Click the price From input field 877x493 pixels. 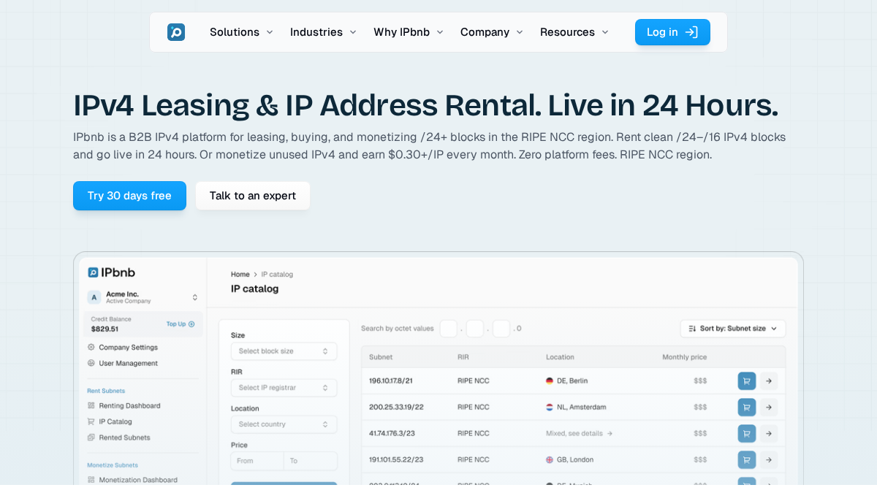click(257, 461)
